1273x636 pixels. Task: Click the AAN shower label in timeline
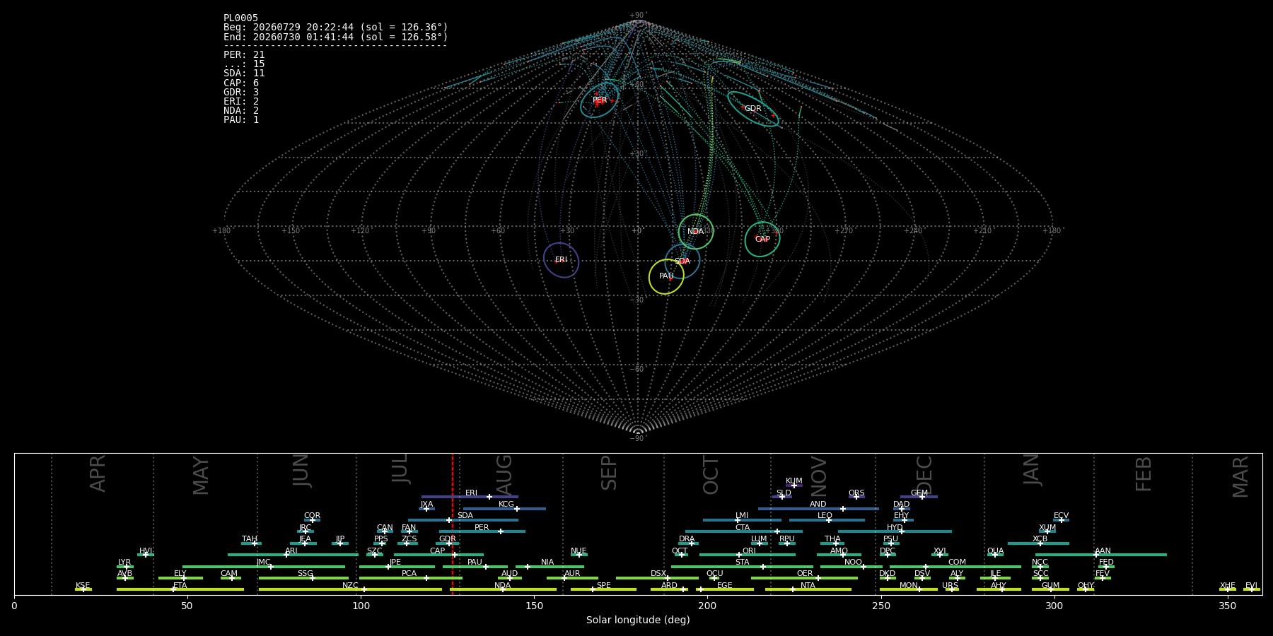coord(1103,551)
